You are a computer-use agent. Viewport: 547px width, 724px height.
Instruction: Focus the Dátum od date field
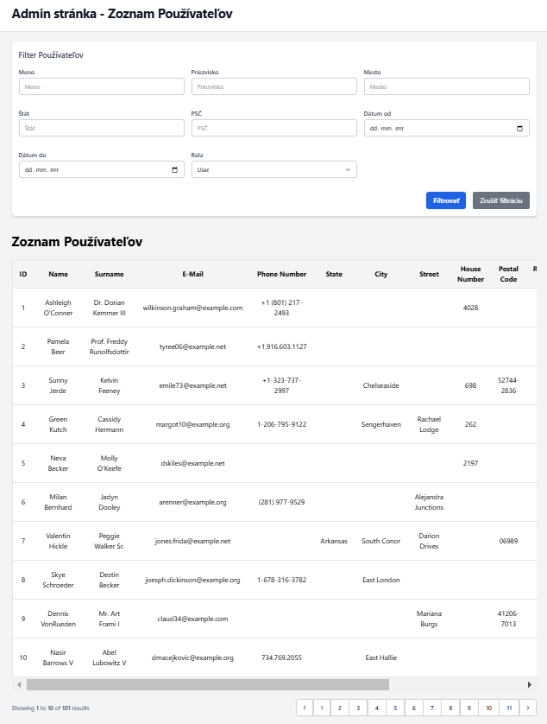(446, 128)
